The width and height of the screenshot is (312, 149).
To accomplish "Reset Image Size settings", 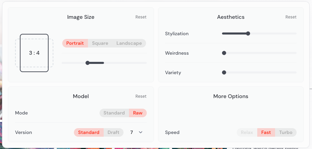I will click(141, 17).
